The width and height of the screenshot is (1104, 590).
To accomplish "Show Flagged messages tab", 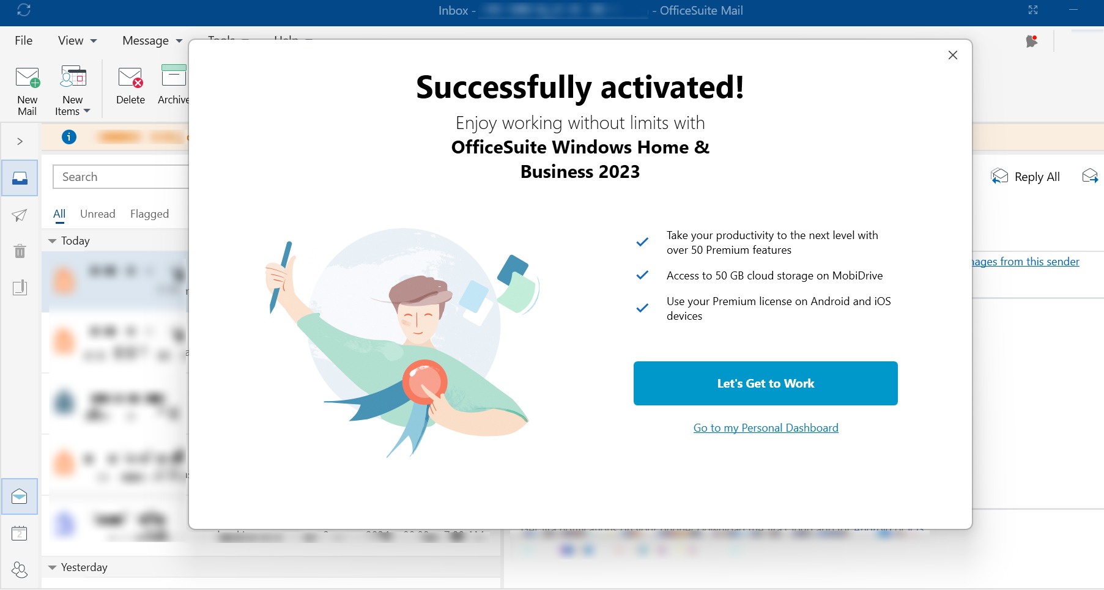I will tap(149, 214).
